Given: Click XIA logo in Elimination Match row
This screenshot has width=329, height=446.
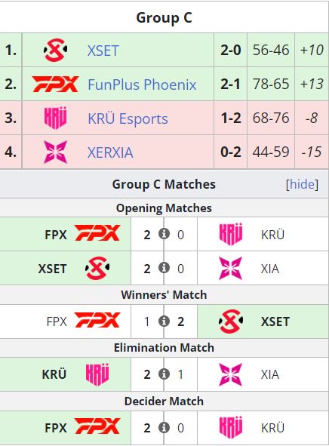Looking at the screenshot, I should point(231,374).
